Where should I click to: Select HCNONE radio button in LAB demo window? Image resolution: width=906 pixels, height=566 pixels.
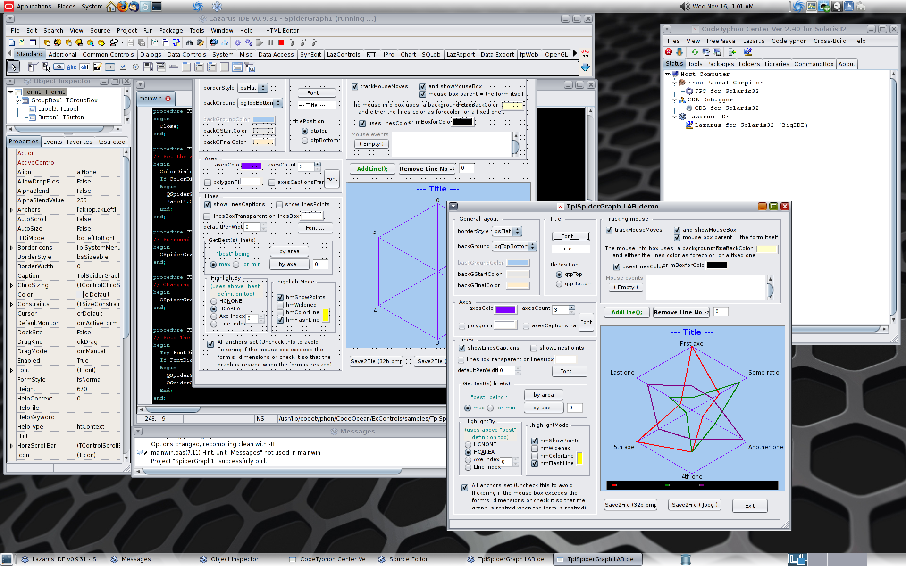pos(468,445)
